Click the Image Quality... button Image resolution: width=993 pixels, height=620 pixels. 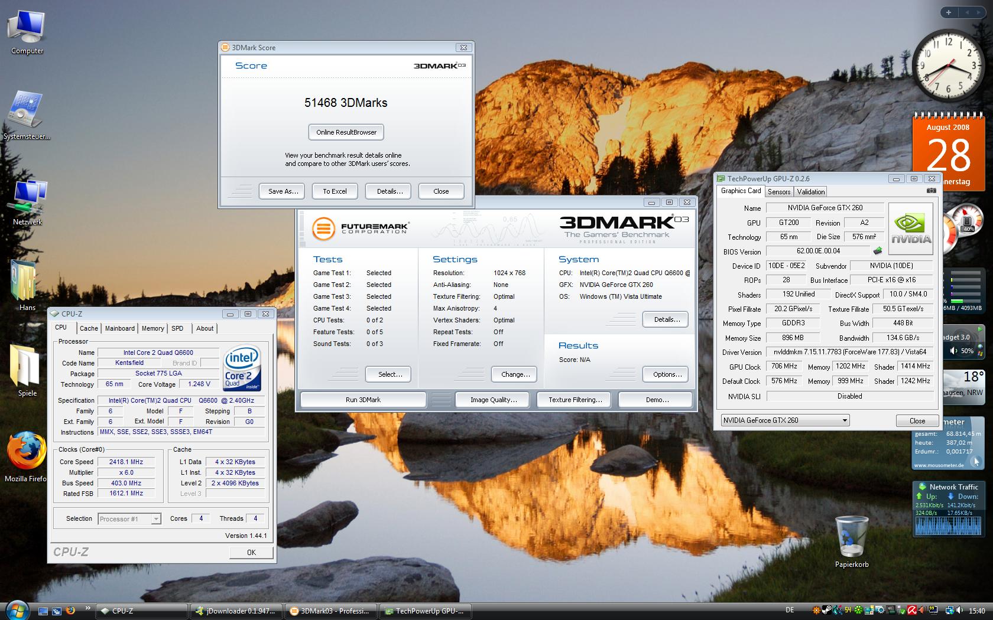(x=494, y=400)
